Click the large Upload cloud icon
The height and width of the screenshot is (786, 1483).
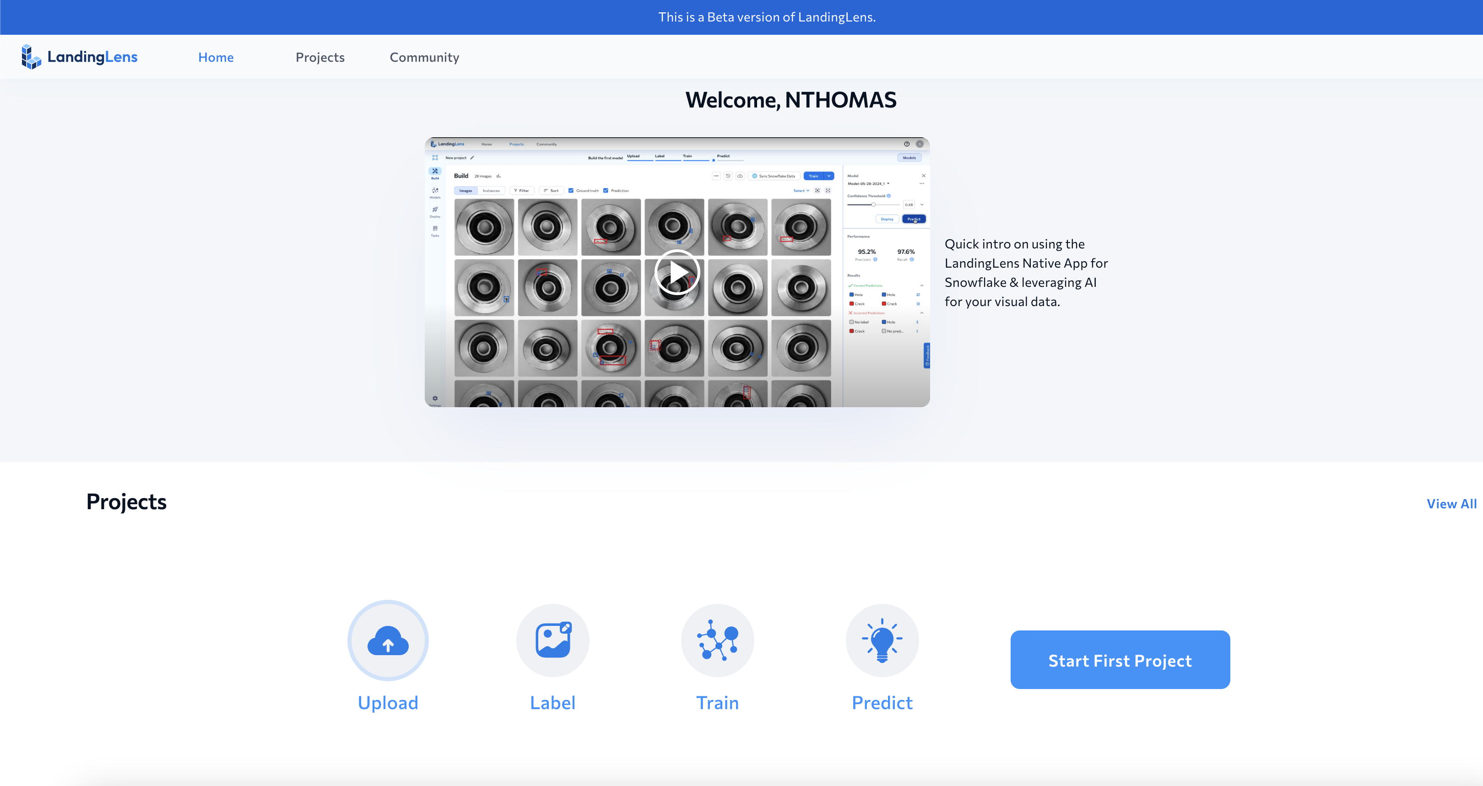[387, 641]
